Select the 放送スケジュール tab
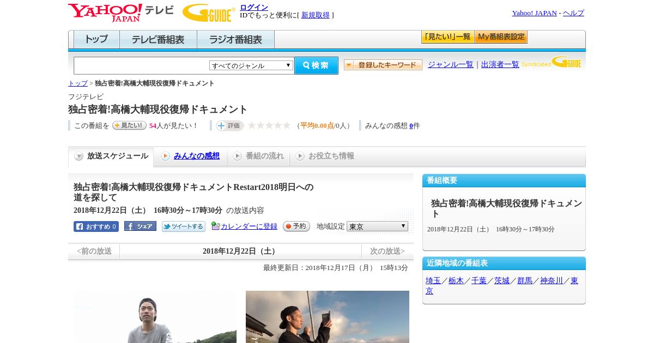This screenshot has height=343, width=654. point(111,156)
